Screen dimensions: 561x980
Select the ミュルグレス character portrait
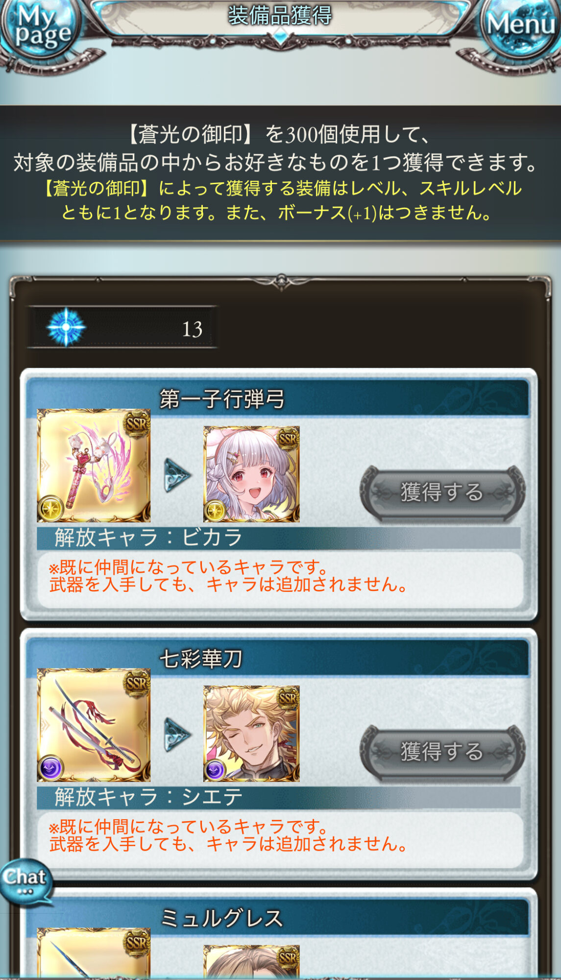tap(251, 961)
